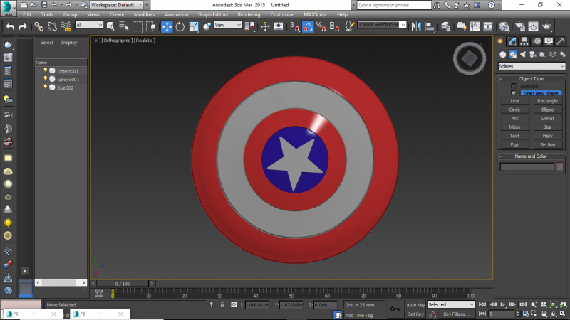The height and width of the screenshot is (320, 570).
Task: Click the Play Animation button
Action: [x=503, y=305]
